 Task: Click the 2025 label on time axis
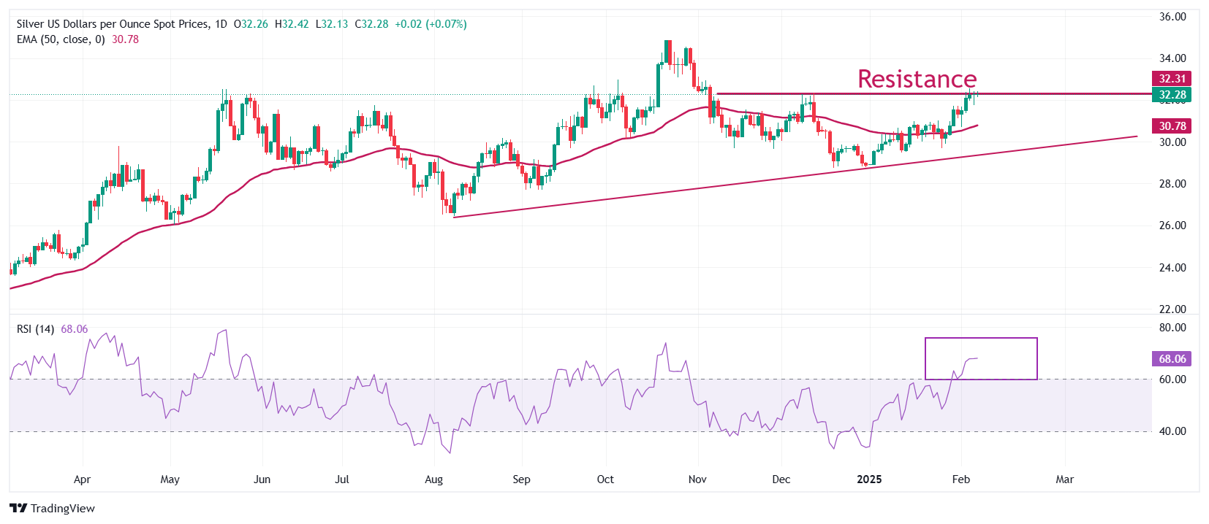(x=869, y=479)
